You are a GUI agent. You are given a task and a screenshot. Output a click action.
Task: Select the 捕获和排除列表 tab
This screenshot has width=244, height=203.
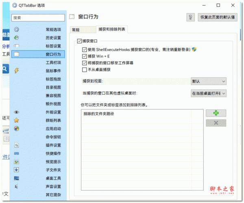[x=112, y=29]
